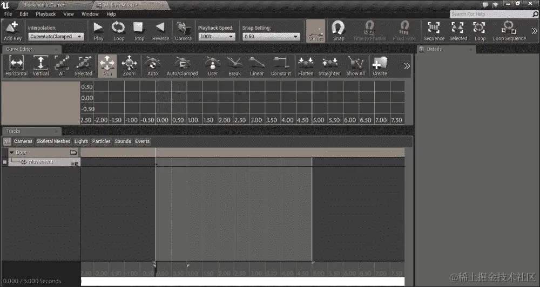This screenshot has width=540, height=287.
Task: Fit view to Loop section
Action: tap(480, 31)
